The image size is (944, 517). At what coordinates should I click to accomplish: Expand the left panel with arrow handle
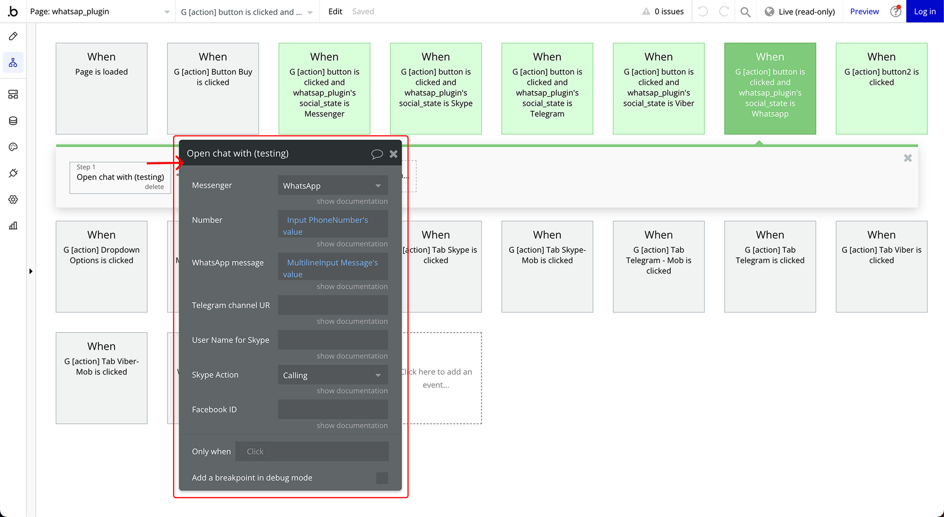(x=30, y=271)
